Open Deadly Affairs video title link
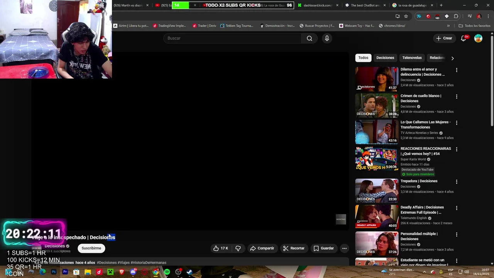Viewport: 494px width, 278px height. 422,210
